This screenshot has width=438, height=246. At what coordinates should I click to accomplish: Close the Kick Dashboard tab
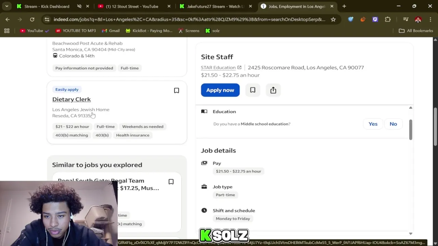88,6
